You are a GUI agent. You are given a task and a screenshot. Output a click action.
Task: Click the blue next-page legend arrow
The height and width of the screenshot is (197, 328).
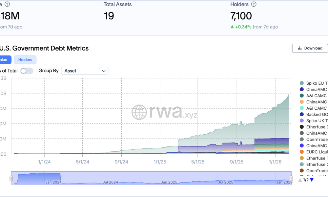pos(312,180)
